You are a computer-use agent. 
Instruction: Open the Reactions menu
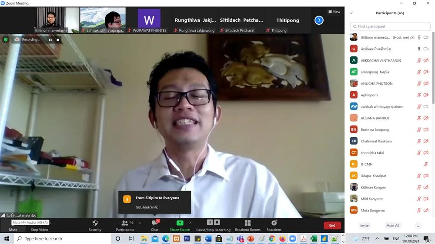(x=274, y=225)
